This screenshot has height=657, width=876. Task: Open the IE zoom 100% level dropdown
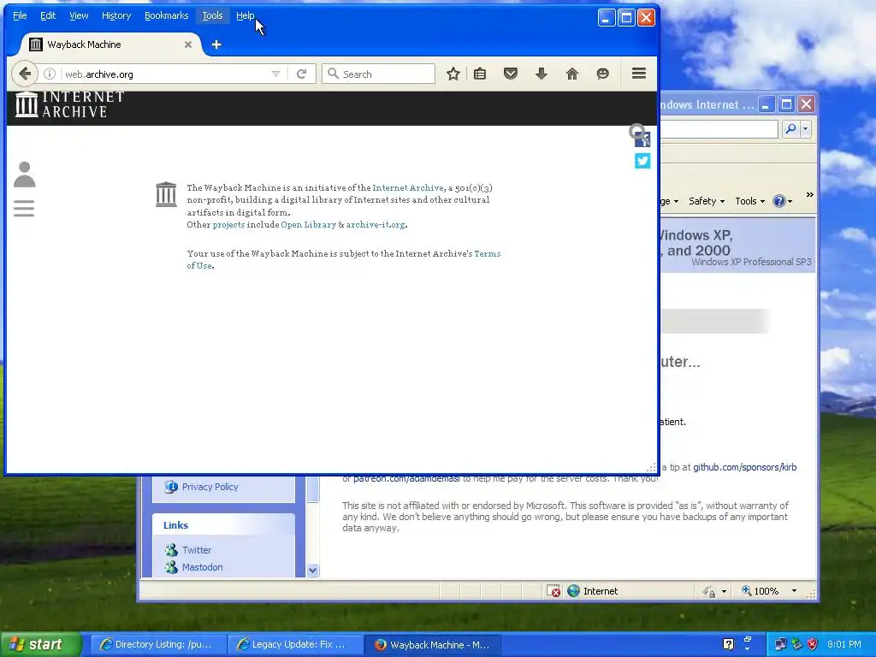794,591
